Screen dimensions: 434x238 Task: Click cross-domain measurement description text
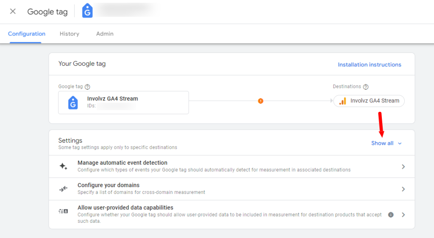tap(141, 192)
